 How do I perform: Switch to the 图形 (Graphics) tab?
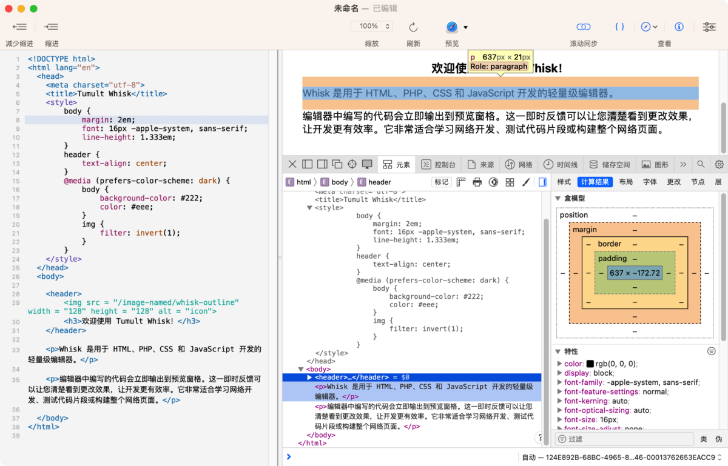pos(655,164)
